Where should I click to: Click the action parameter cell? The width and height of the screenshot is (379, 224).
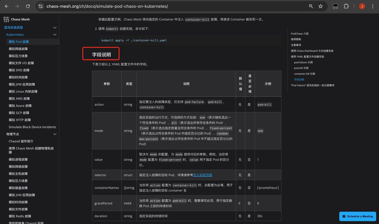[107, 105]
